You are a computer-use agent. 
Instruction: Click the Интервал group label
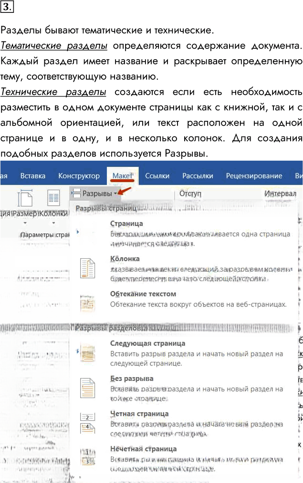[x=280, y=193]
